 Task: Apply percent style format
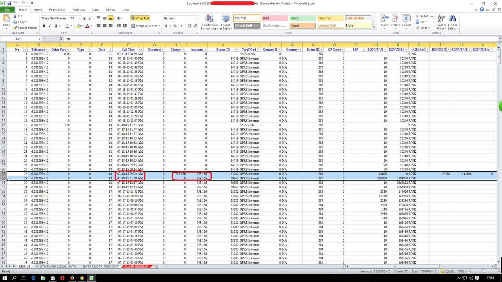(x=175, y=26)
